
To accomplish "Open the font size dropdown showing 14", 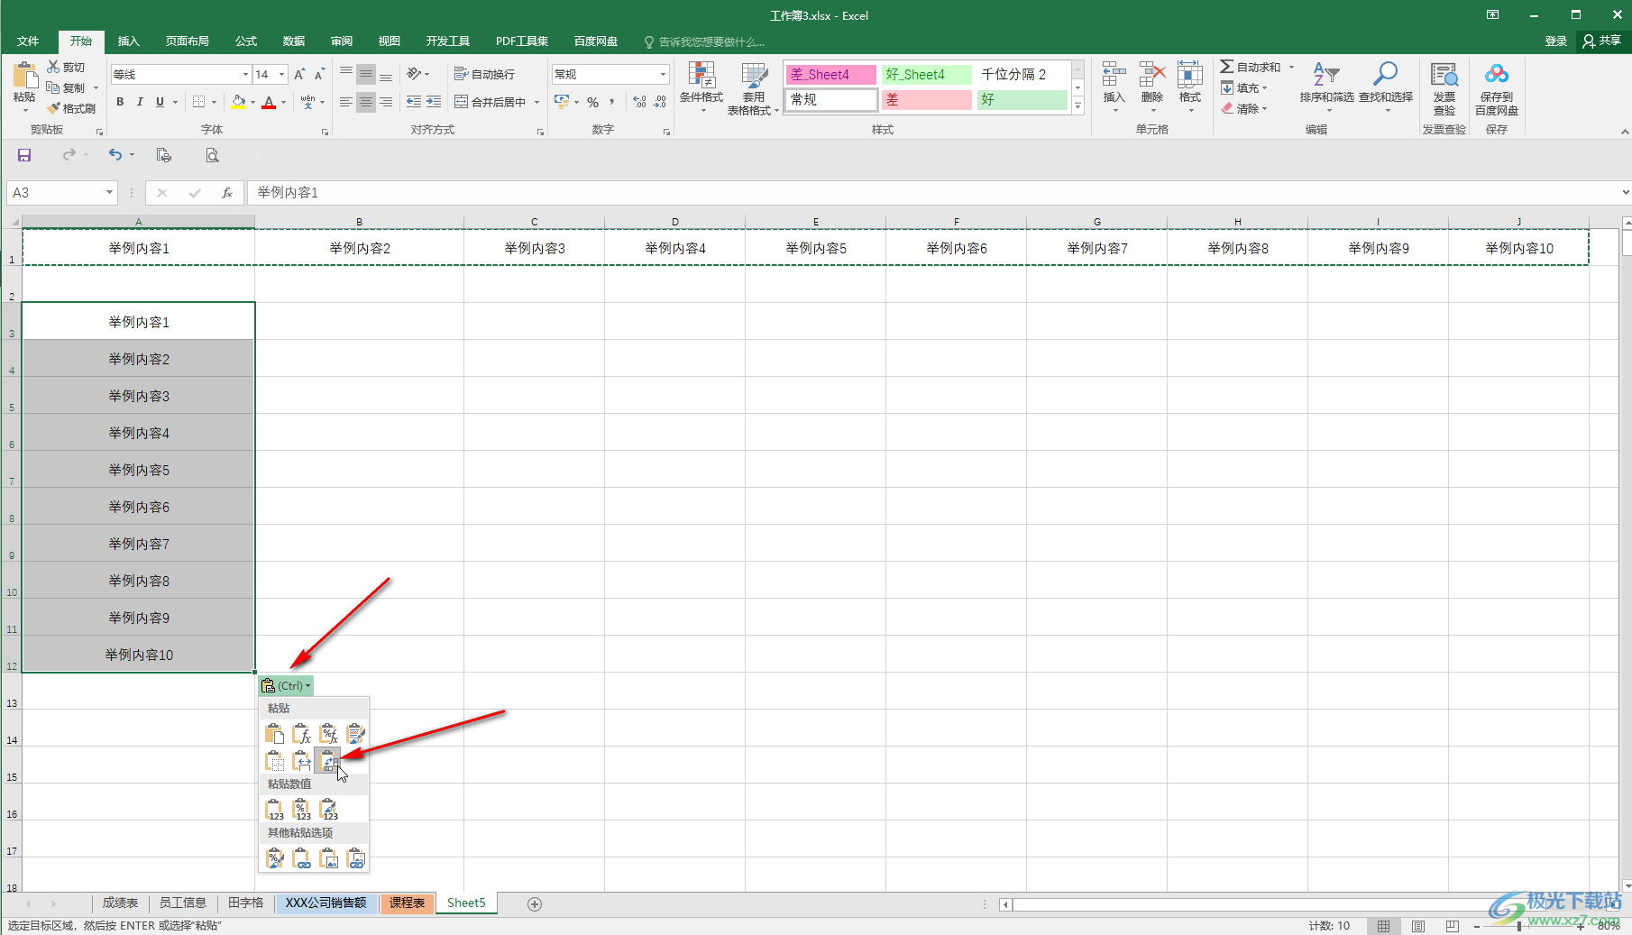I will pyautogui.click(x=282, y=74).
